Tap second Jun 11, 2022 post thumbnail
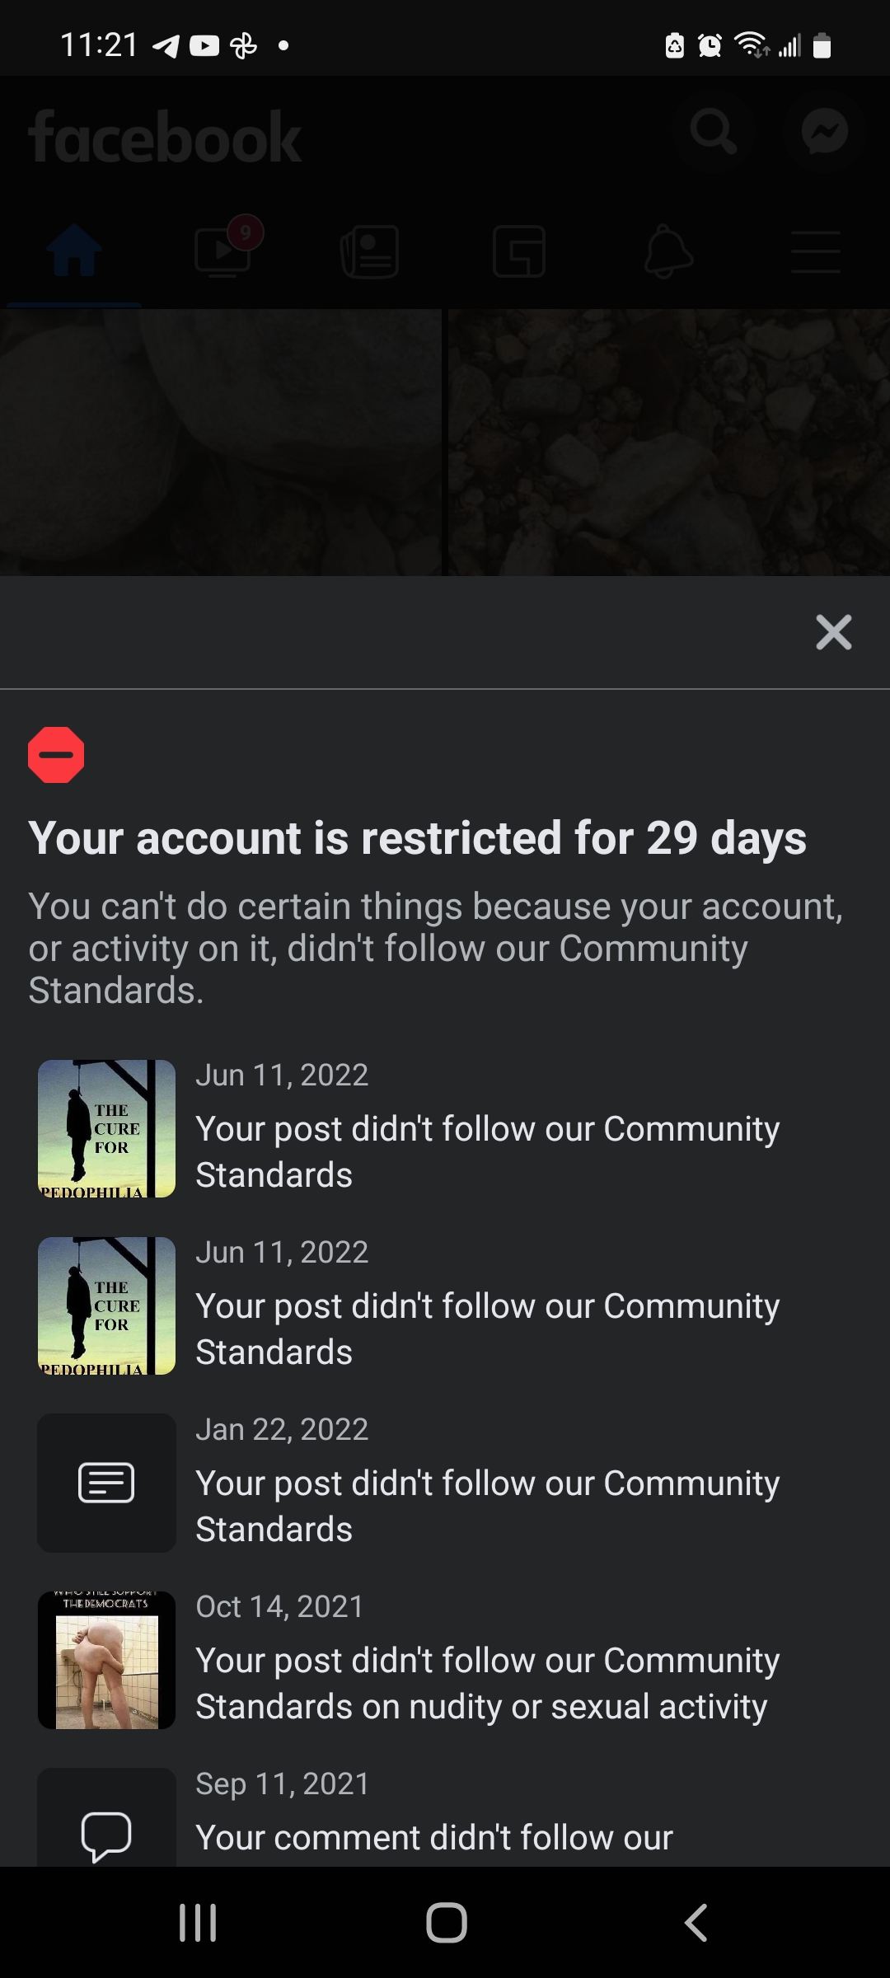Image resolution: width=890 pixels, height=1978 pixels. (106, 1305)
